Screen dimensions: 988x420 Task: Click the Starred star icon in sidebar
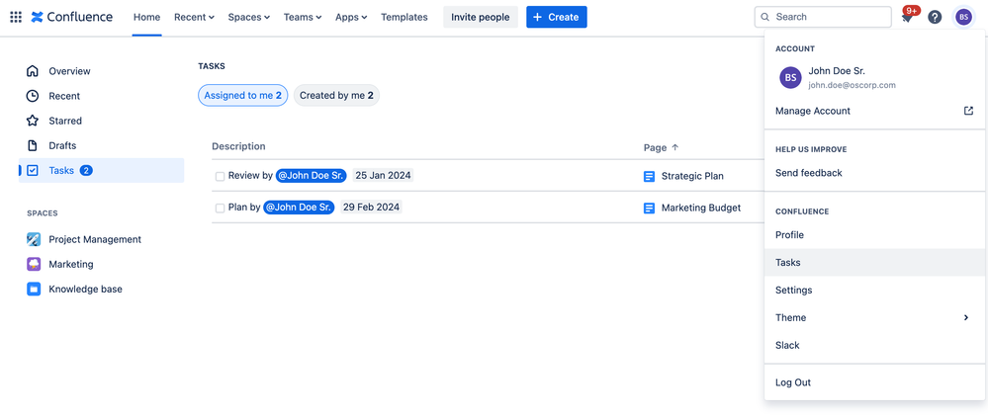pos(32,121)
